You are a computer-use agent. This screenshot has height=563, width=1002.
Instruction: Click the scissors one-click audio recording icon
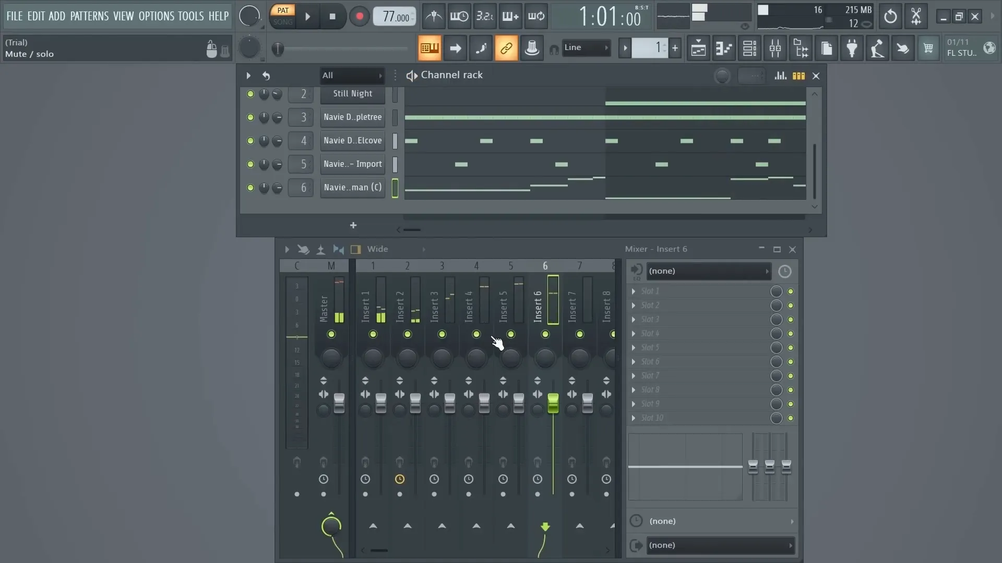pyautogui.click(x=916, y=17)
